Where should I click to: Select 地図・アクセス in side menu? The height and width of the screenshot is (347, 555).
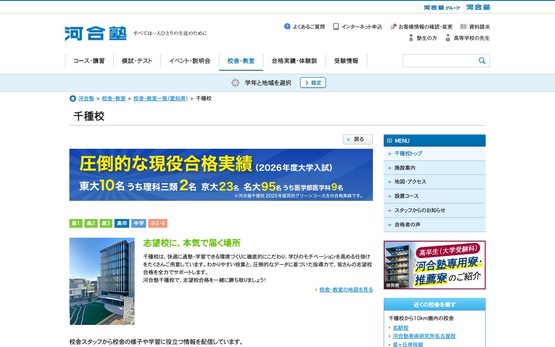[x=434, y=182]
